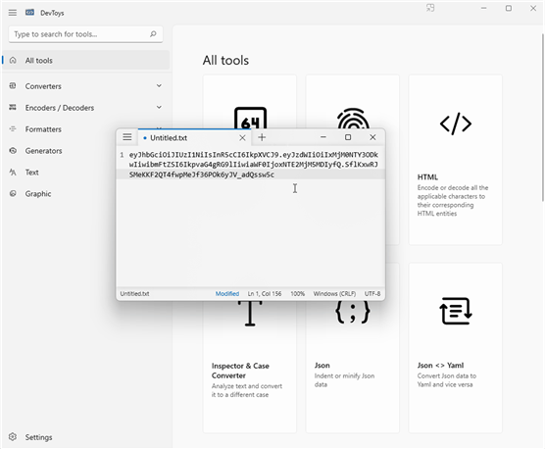Click the 100% zoom level in status bar
Viewport: 545px width, 449px height.
[x=298, y=294]
